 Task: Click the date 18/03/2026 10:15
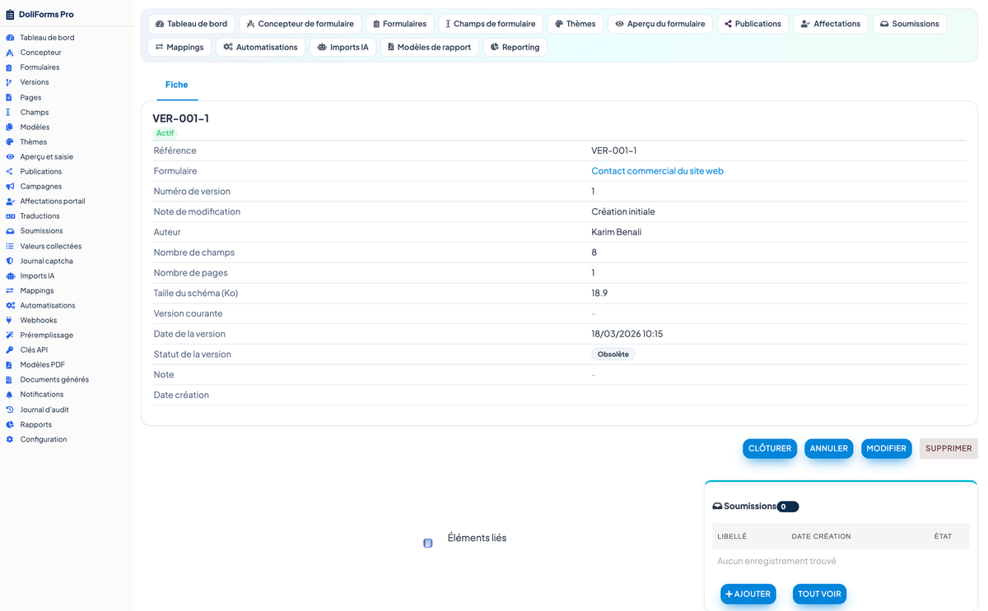(x=627, y=334)
